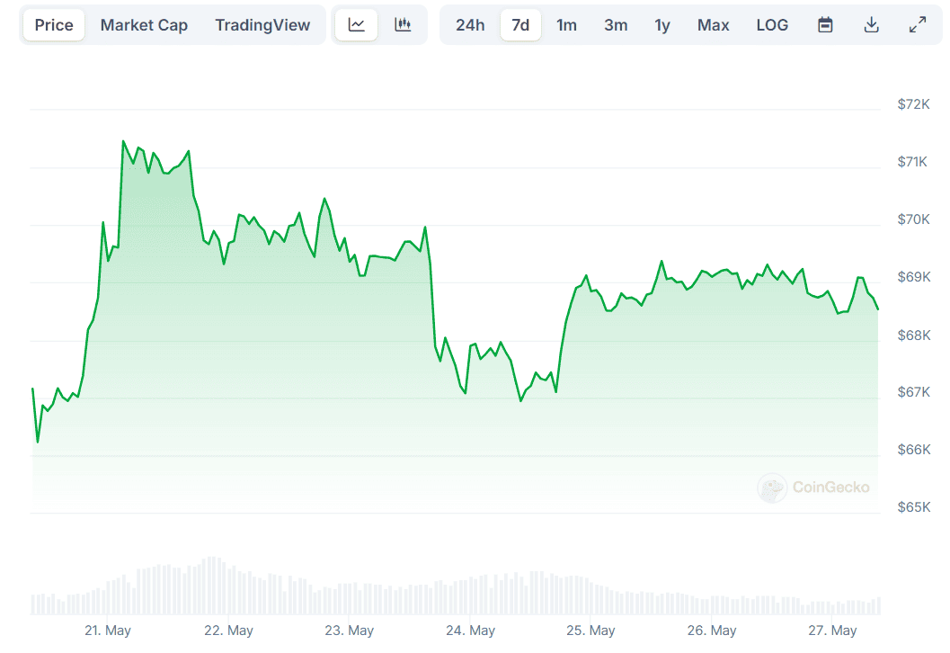Select the 7d time range
Screen dimensions: 950x653
[x=520, y=25]
